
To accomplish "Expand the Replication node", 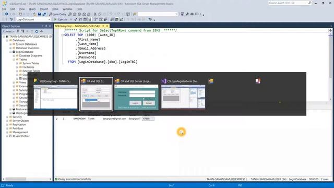I will pyautogui.click(x=7, y=124).
